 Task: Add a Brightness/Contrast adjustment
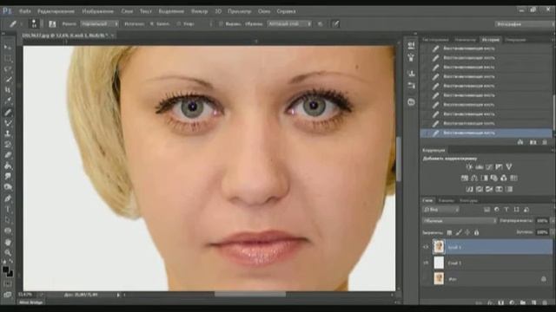(x=469, y=167)
